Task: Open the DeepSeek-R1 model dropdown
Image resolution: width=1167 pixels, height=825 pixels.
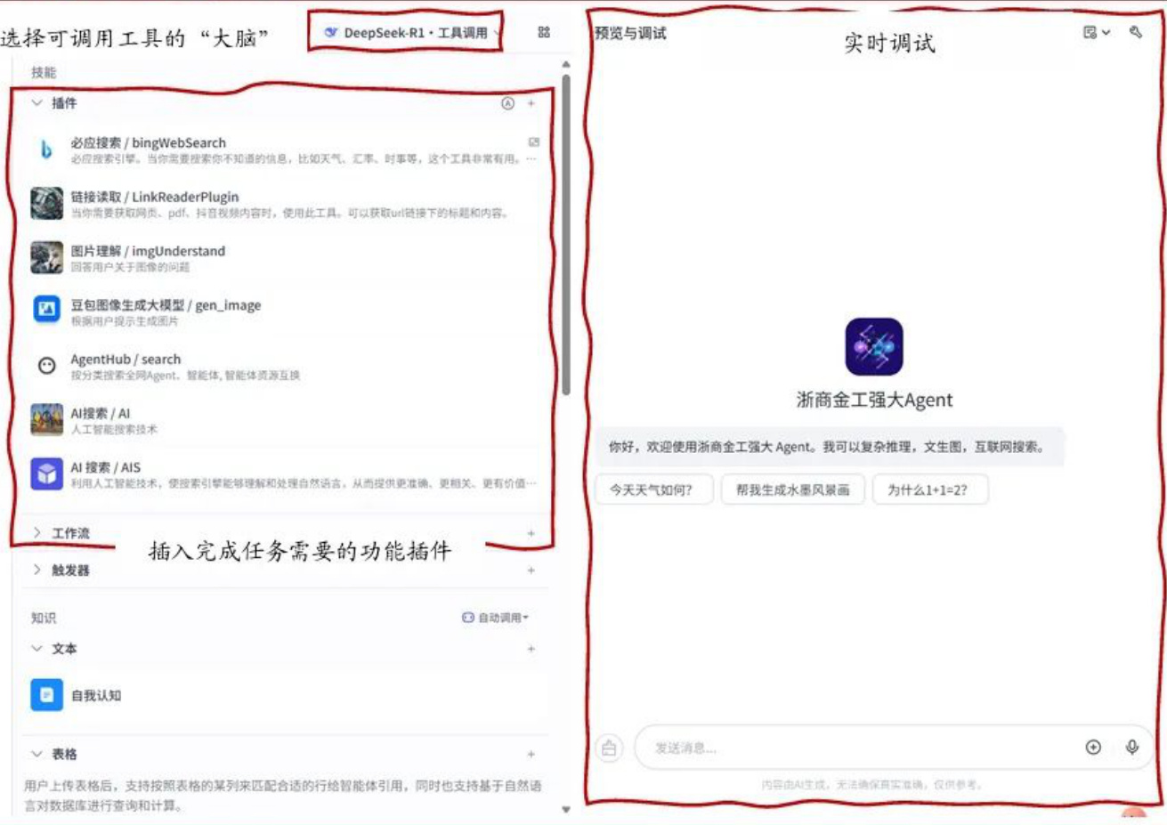Action: click(410, 33)
